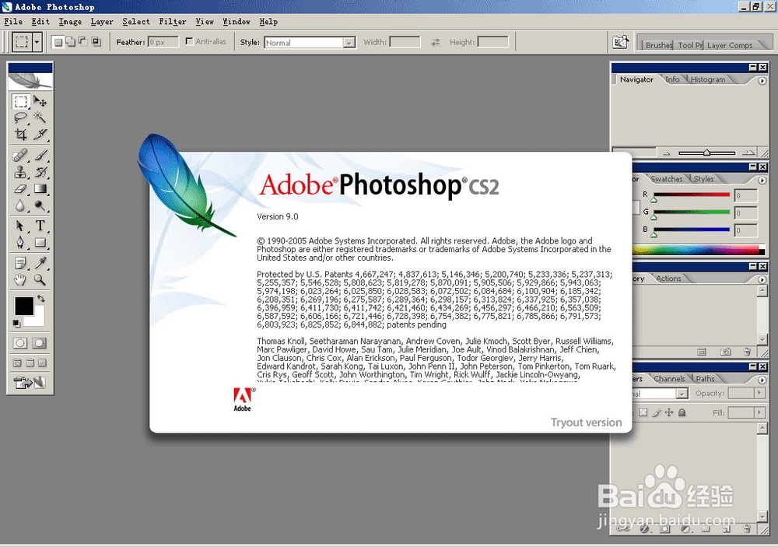Reset default foreground and background colors
The width and height of the screenshot is (778, 547).
point(16,324)
